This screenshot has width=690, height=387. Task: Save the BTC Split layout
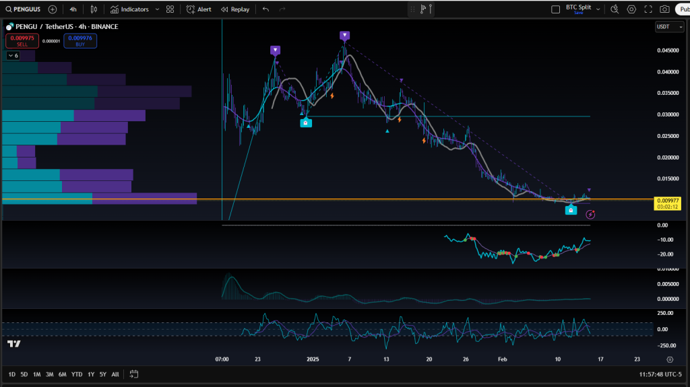578,13
